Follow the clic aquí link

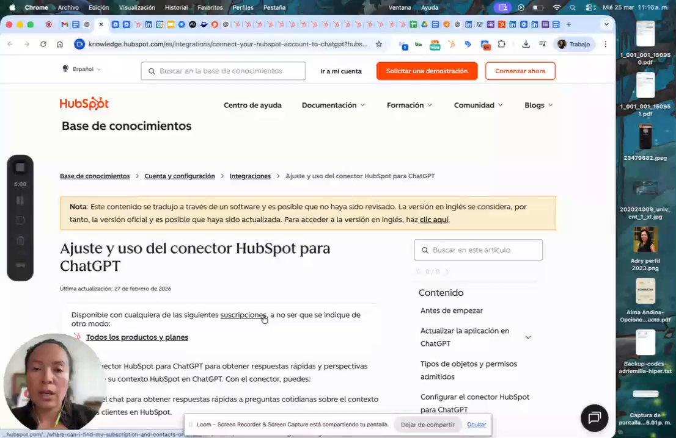coord(434,220)
